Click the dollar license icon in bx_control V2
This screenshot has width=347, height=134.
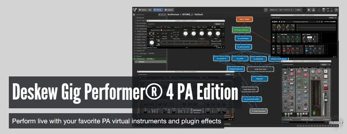click(x=217, y=47)
